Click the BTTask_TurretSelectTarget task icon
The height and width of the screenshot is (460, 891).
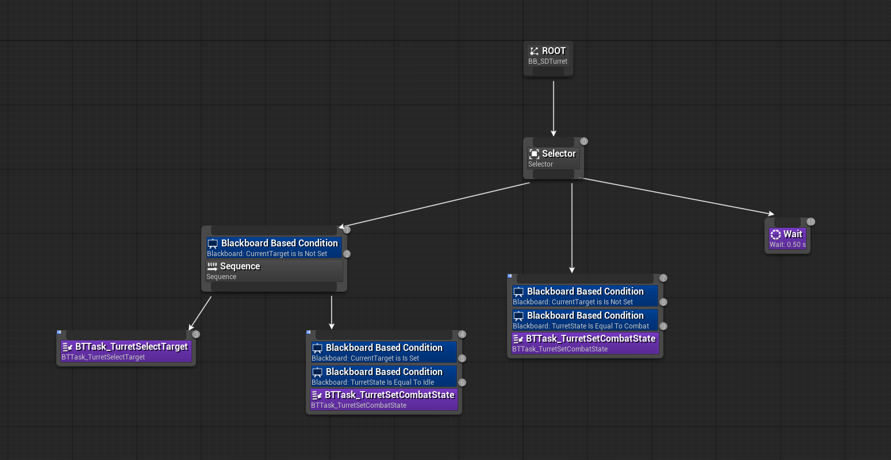[x=67, y=347]
